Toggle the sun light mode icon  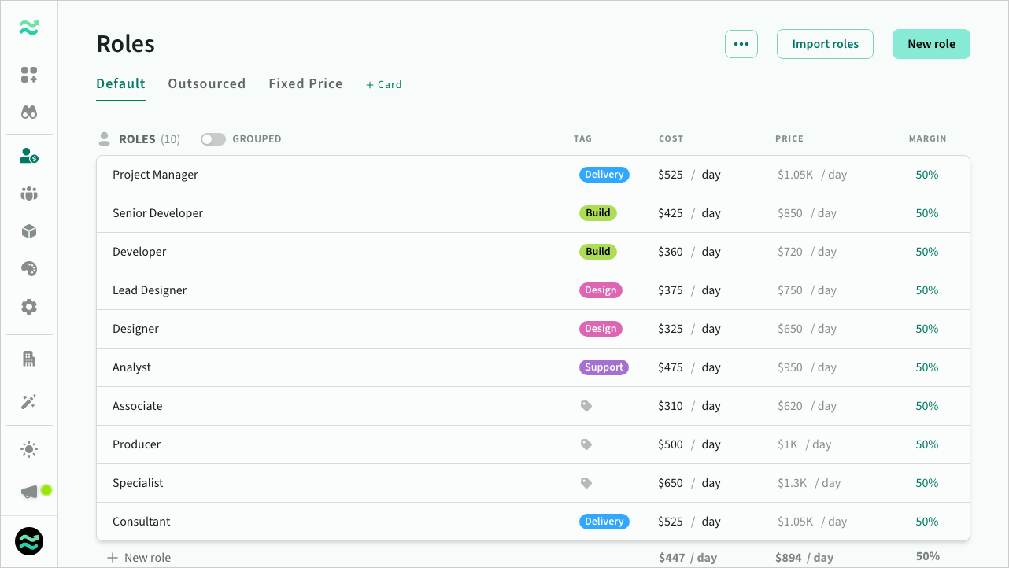(x=29, y=449)
